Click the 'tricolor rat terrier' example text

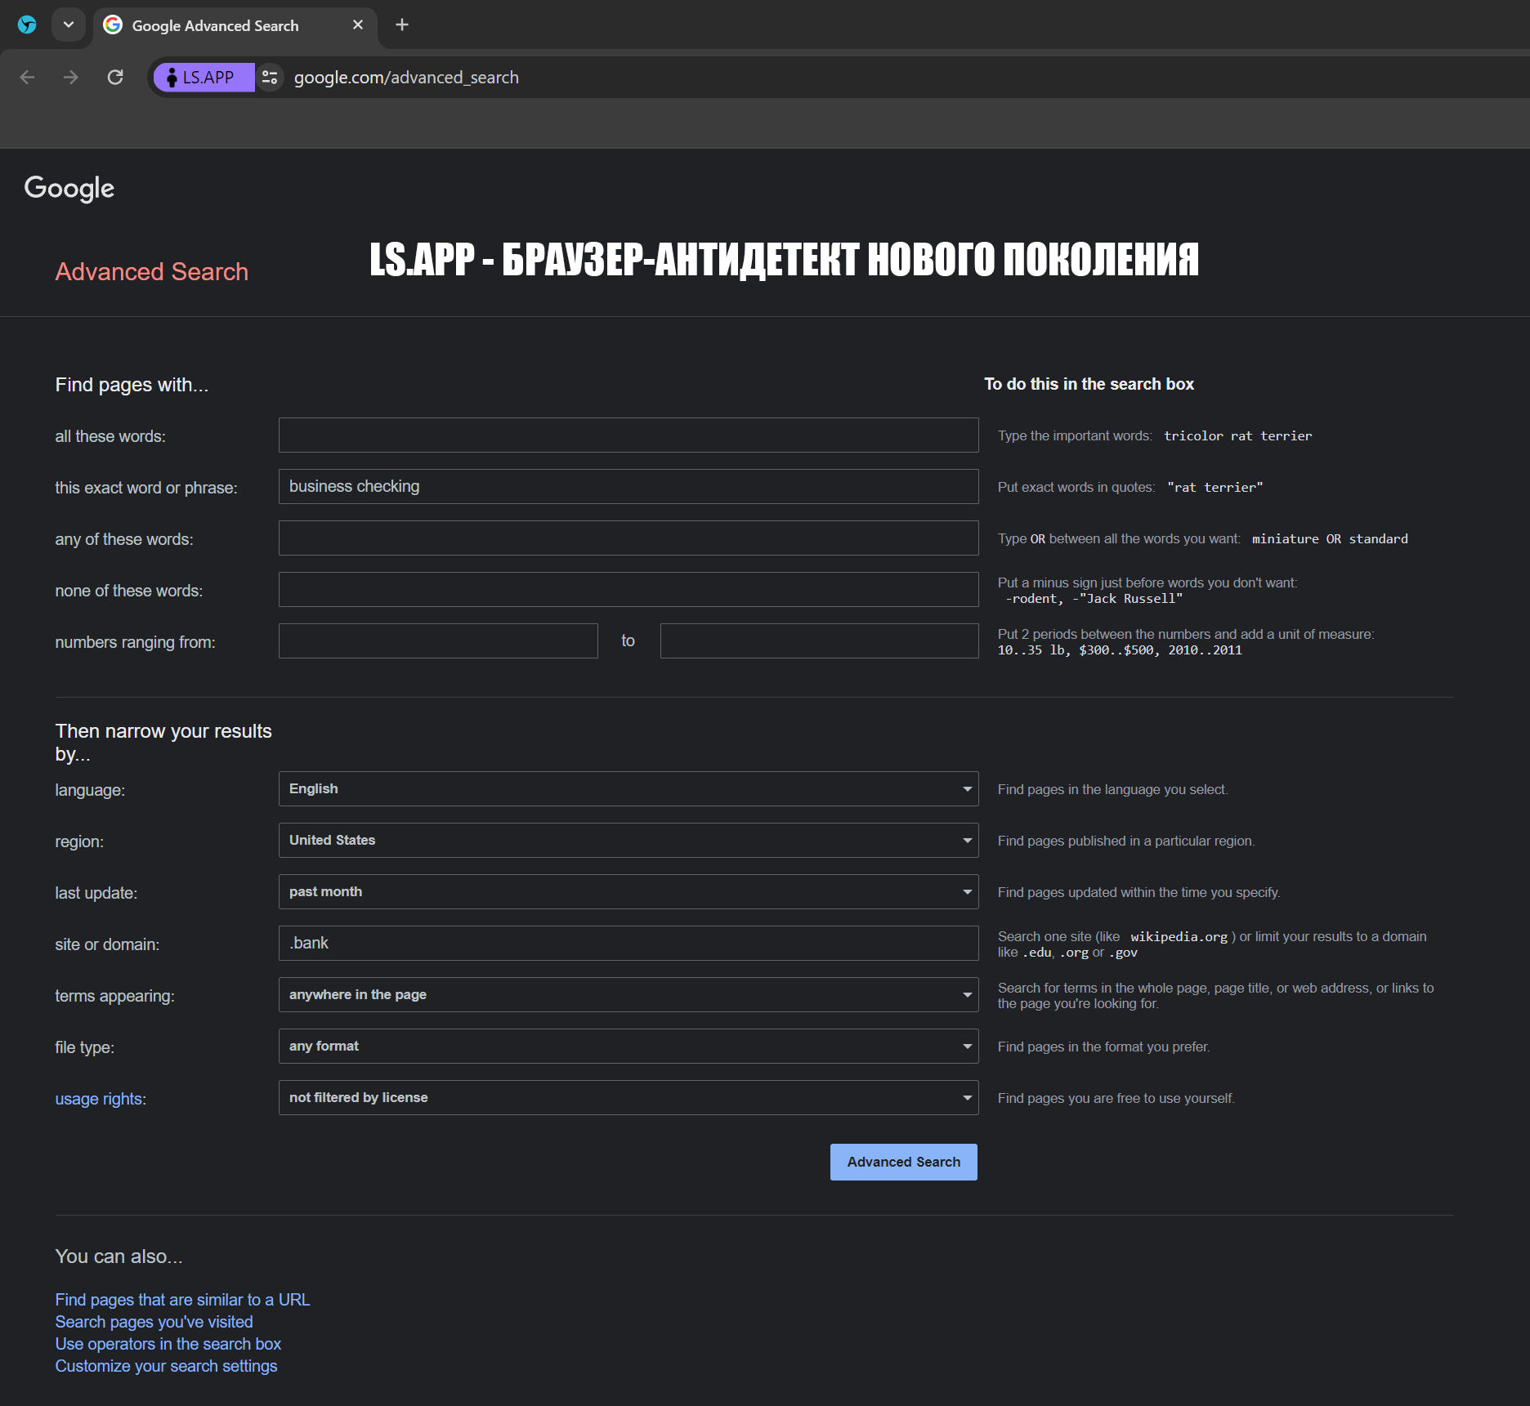1237,436
